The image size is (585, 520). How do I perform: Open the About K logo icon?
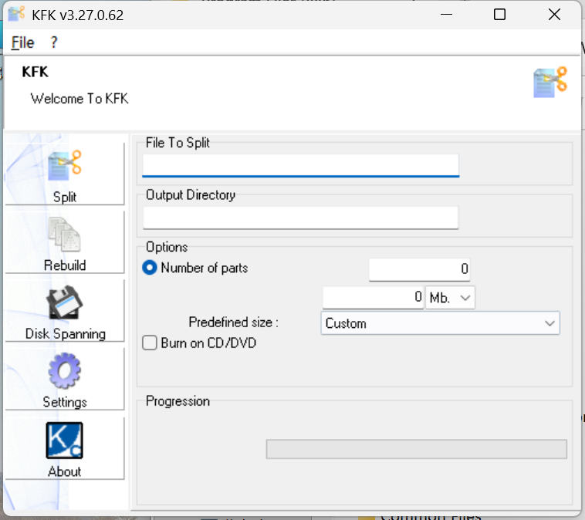(65, 441)
